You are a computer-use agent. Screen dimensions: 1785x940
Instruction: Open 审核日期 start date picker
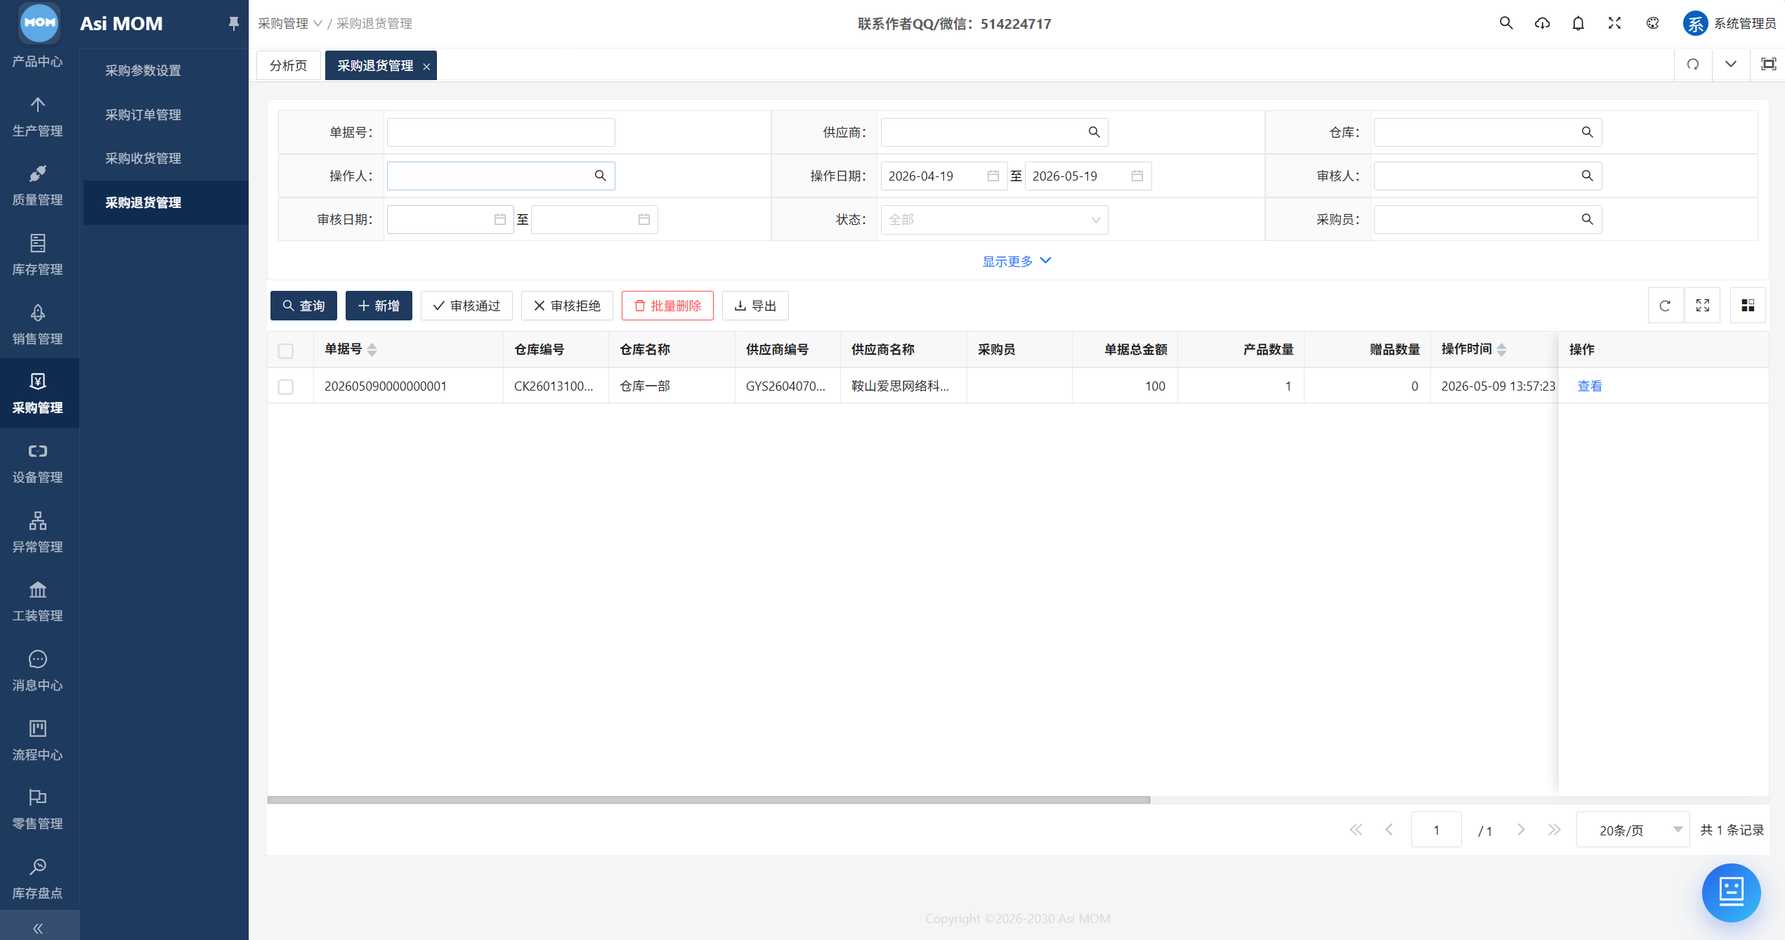click(450, 220)
